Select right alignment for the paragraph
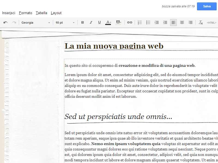 (x=190, y=23)
